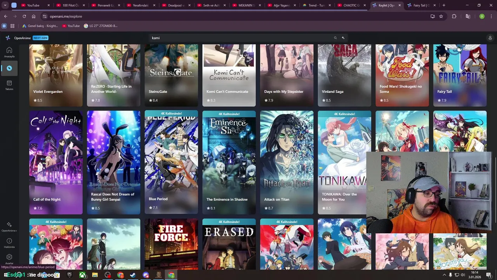The height and width of the screenshot is (280, 497).
Task: Open Fire Force poster card
Action: (171, 244)
